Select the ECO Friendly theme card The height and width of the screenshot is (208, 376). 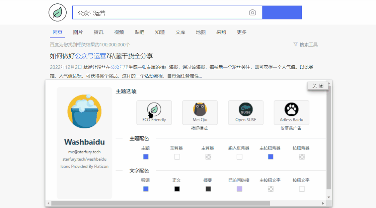pos(154,113)
